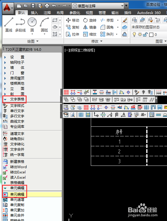Toggle the layer freeze sun icon
The image size is (167, 221).
140,34
